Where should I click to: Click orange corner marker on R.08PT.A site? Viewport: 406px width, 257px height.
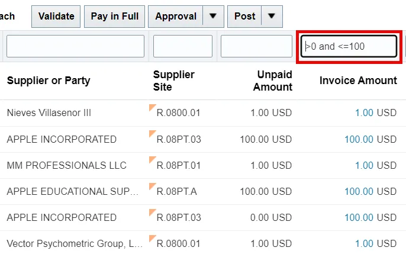tap(152, 186)
